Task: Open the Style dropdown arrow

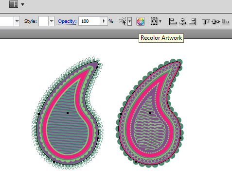Action: coord(52,21)
